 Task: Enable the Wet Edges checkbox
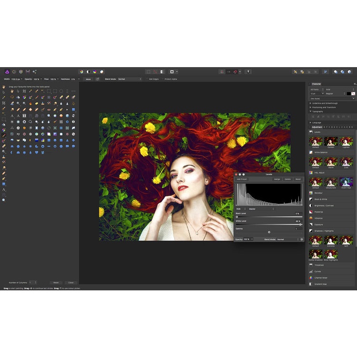point(153,79)
